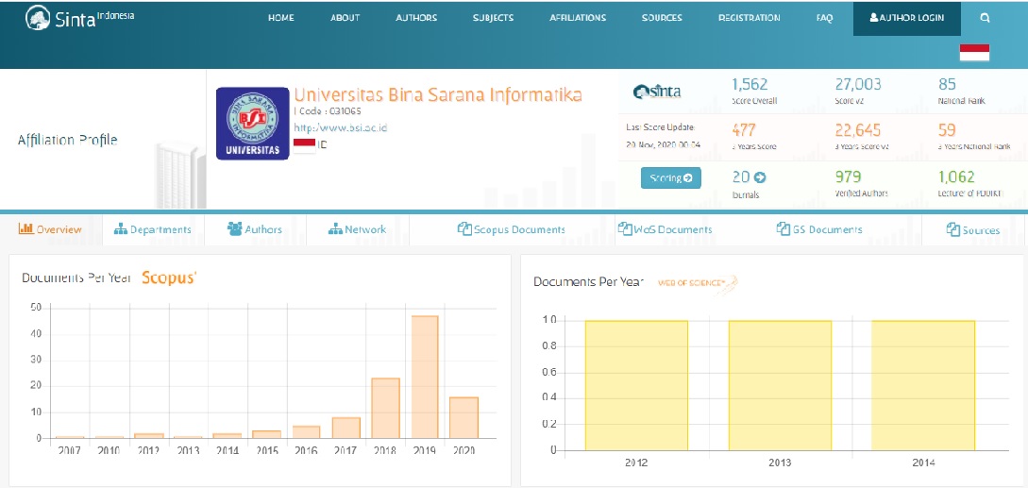Click the small flag beside ID
This screenshot has height=488, width=1028.
tap(304, 145)
